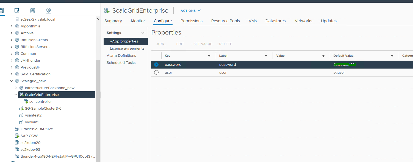Click the scroll-up arrow of the inventory tree
The image size is (413, 162).
coord(98,19)
